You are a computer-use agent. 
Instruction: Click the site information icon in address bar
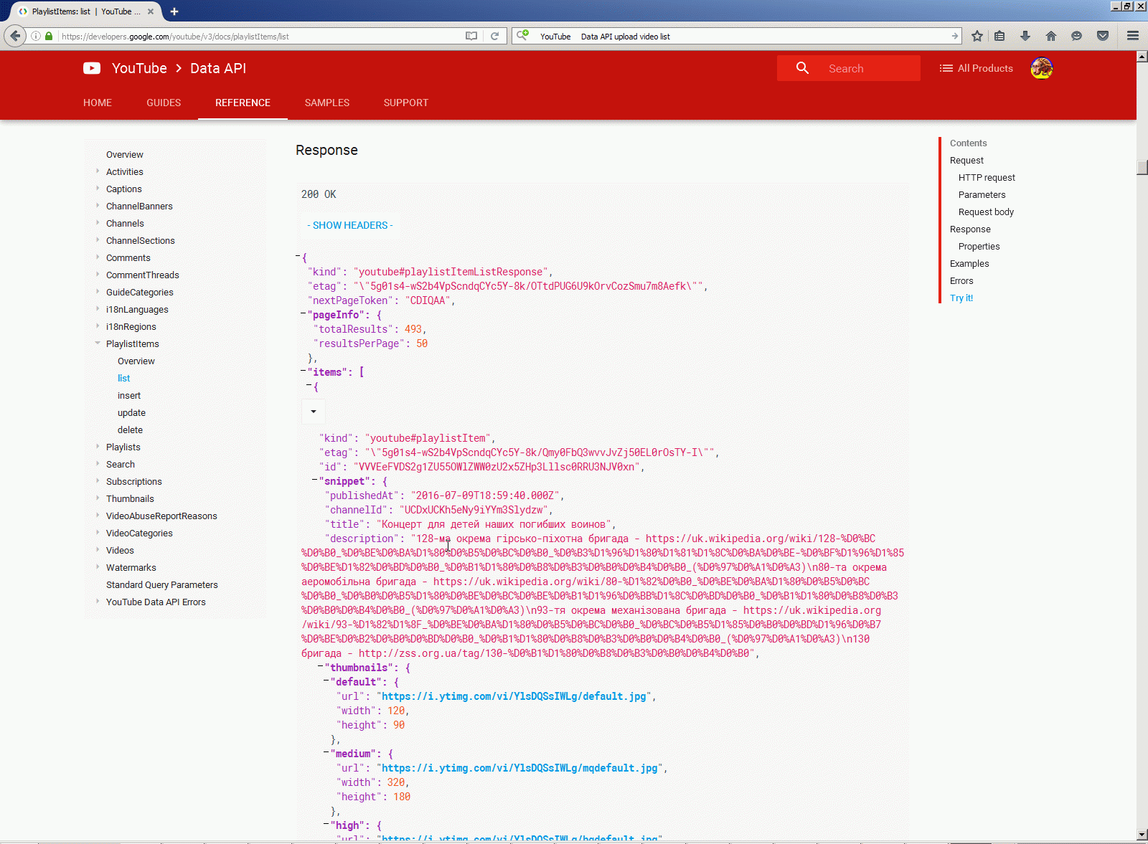pos(36,36)
